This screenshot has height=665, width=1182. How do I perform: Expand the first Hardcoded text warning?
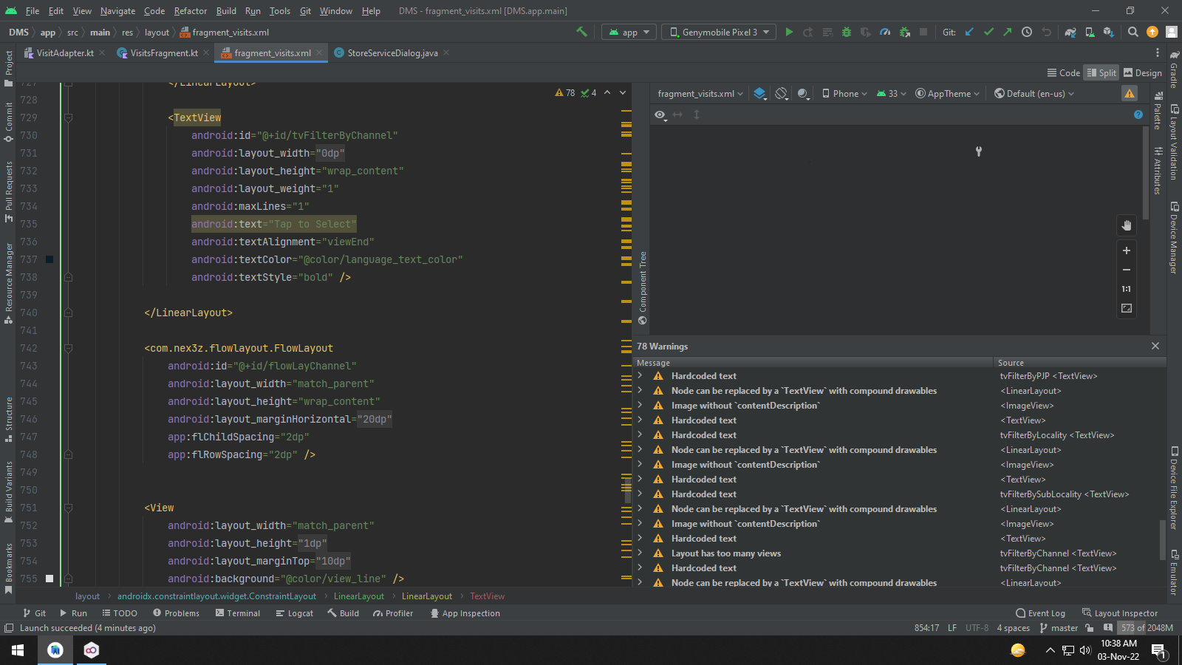coord(640,375)
